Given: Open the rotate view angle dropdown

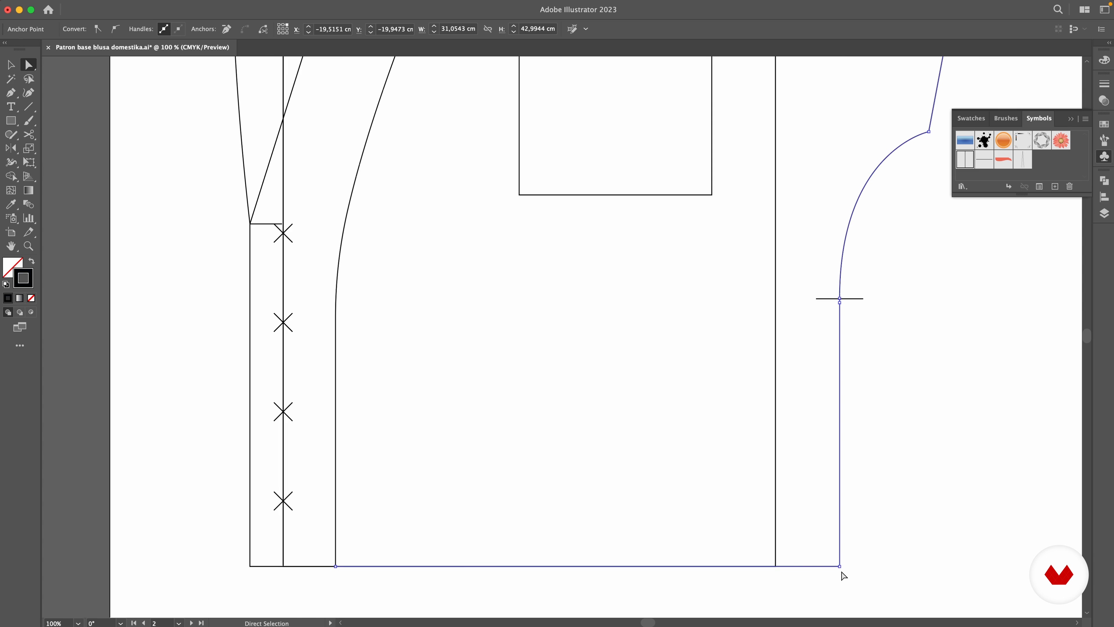Looking at the screenshot, I should 121,623.
